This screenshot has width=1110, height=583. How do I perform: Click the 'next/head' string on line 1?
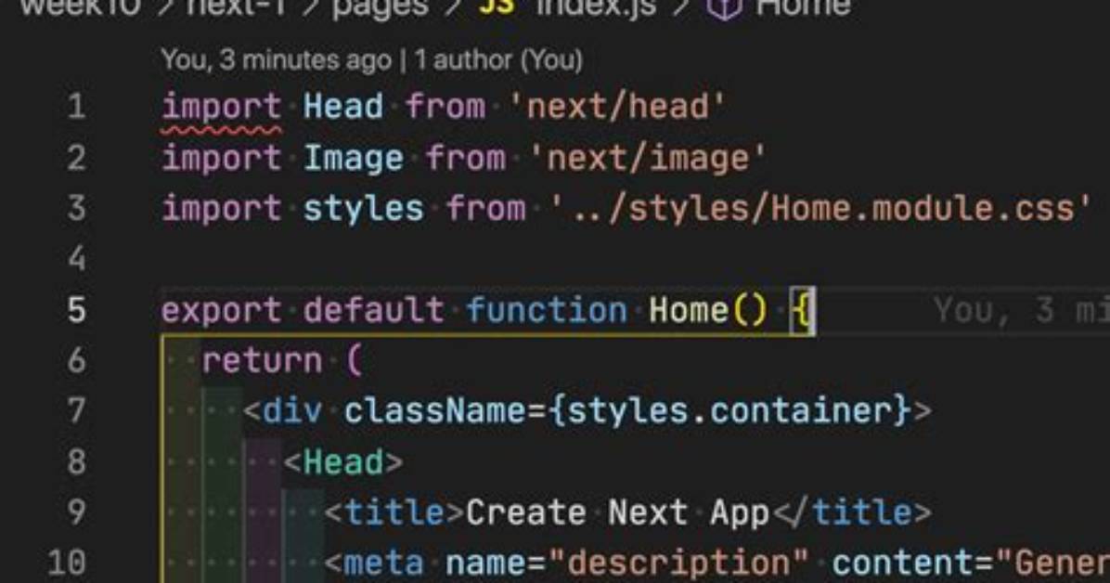[x=616, y=107]
